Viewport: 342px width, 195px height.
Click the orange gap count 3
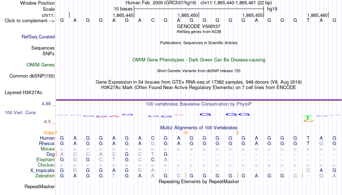click(237, 133)
